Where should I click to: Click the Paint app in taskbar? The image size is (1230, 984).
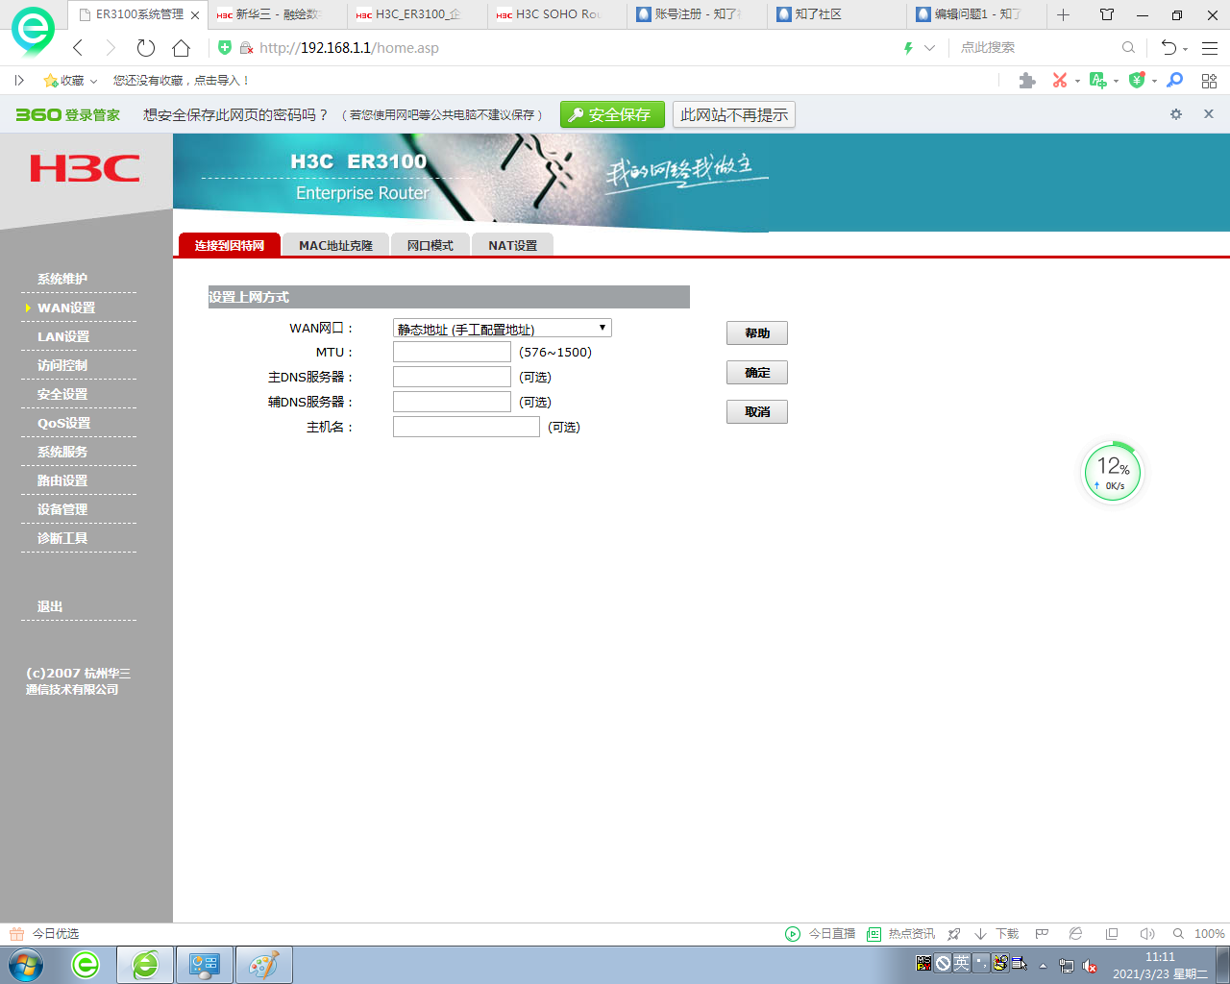click(263, 965)
